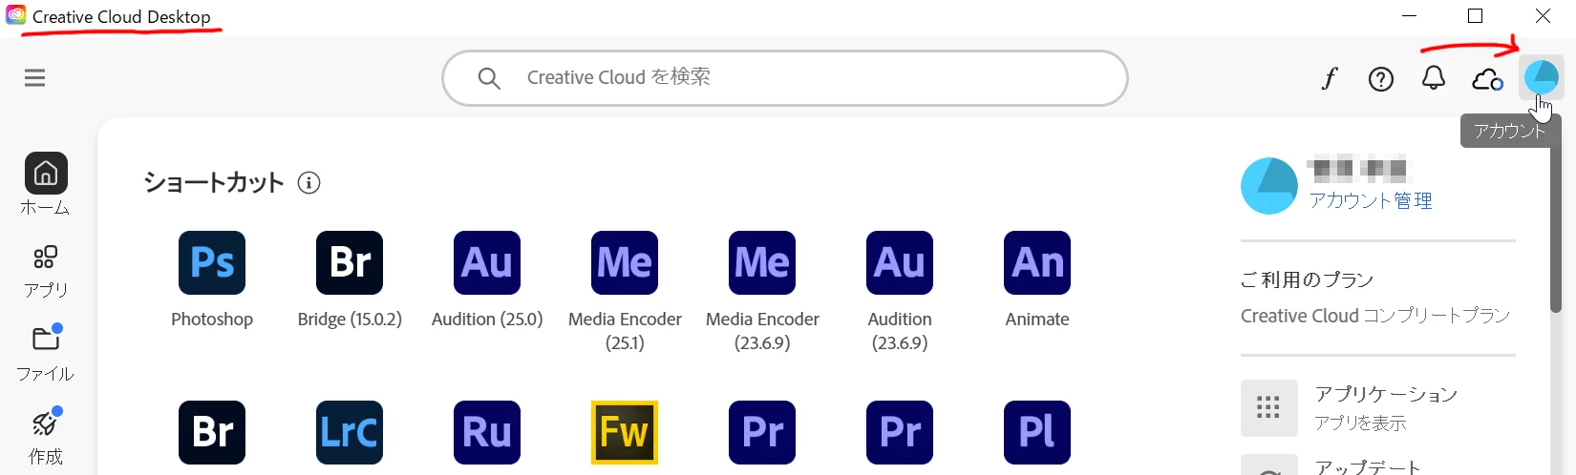This screenshot has width=1576, height=475.
Task: Open the Help question mark icon
Action: (1381, 79)
